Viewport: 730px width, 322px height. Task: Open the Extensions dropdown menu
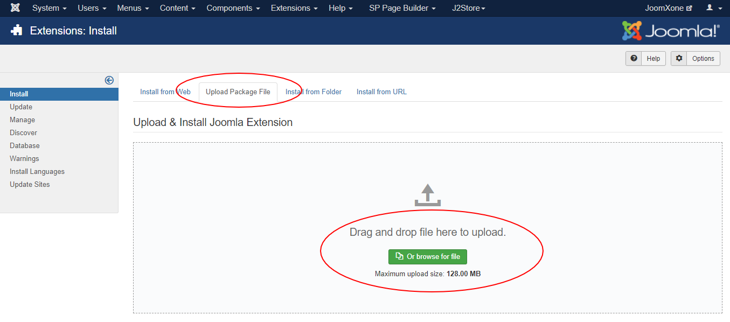294,8
